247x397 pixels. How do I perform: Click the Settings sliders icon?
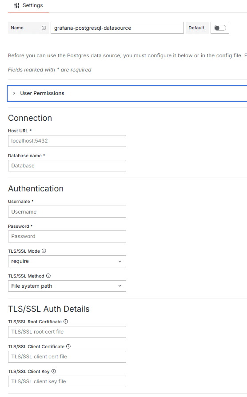pos(17,6)
